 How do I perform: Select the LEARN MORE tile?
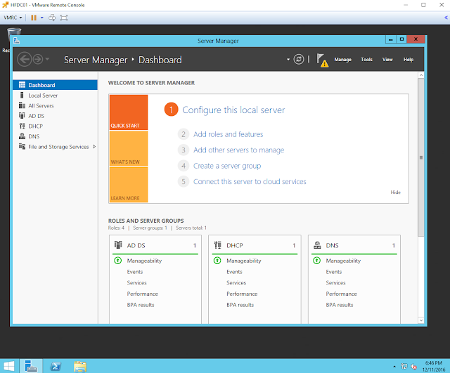click(x=129, y=185)
